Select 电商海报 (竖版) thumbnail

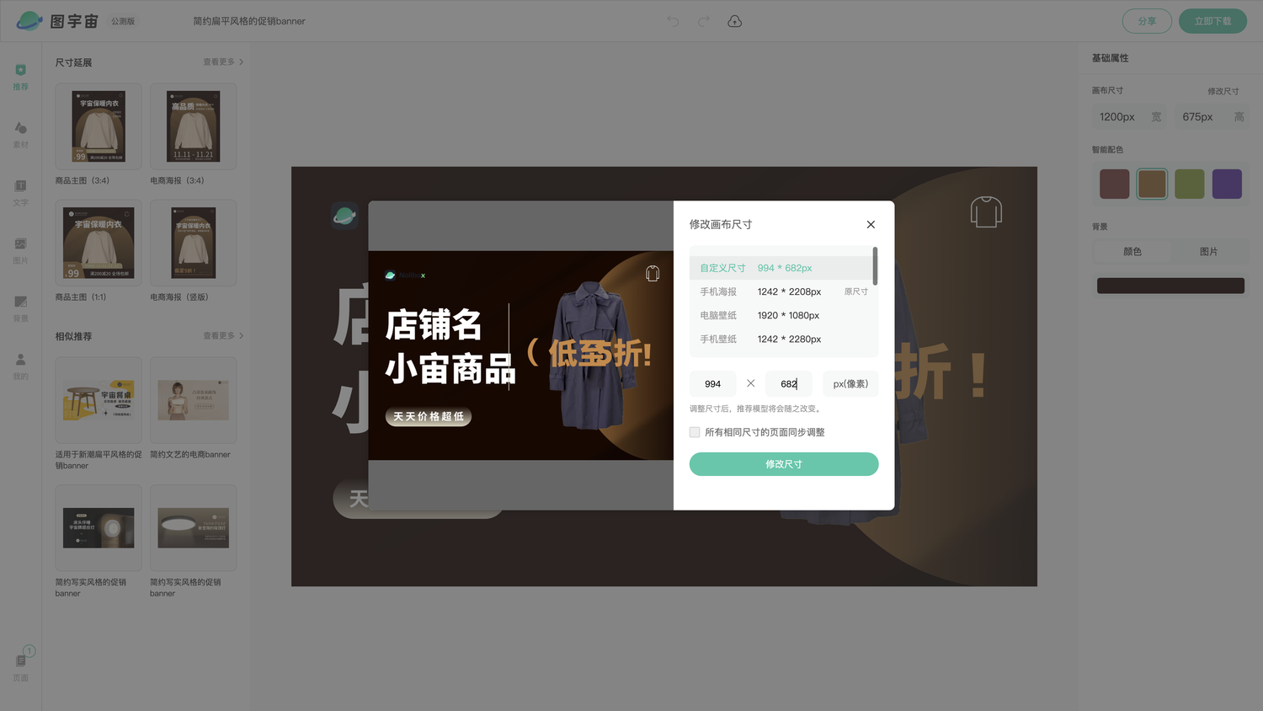(193, 243)
